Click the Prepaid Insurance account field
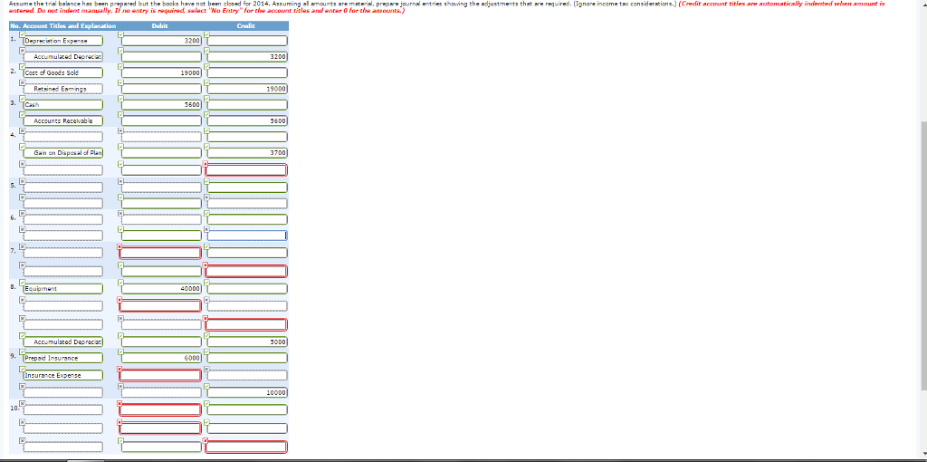The width and height of the screenshot is (927, 462). point(63,358)
